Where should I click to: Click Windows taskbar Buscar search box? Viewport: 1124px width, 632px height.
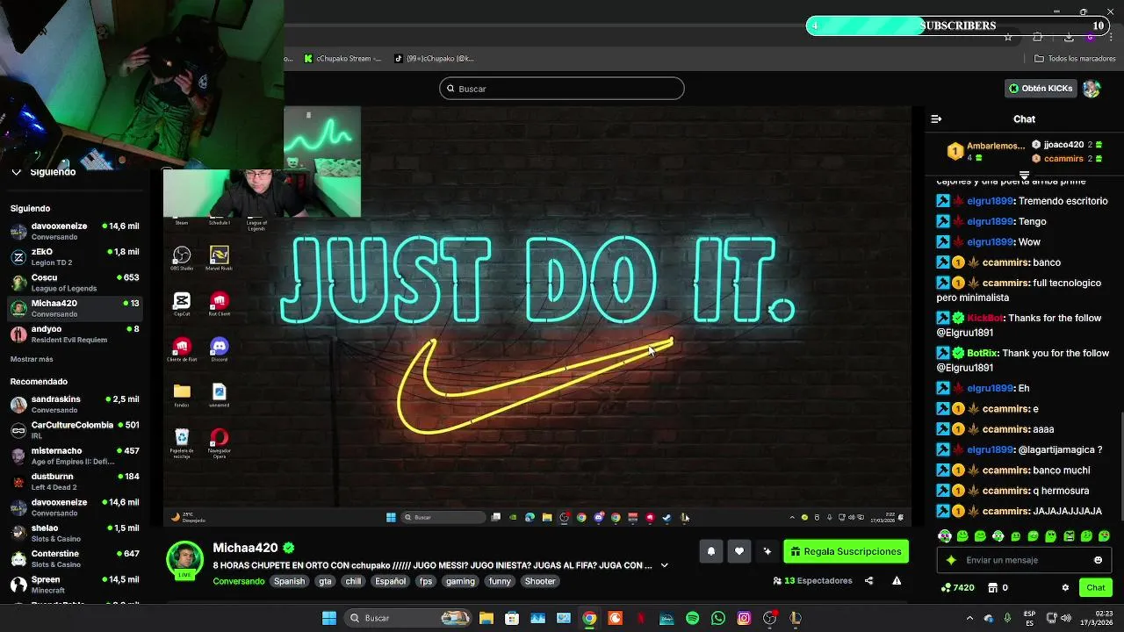click(x=407, y=618)
